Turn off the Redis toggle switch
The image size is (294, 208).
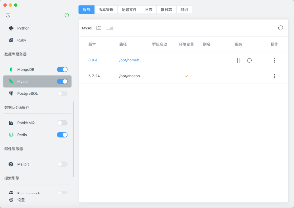pyautogui.click(x=62, y=135)
